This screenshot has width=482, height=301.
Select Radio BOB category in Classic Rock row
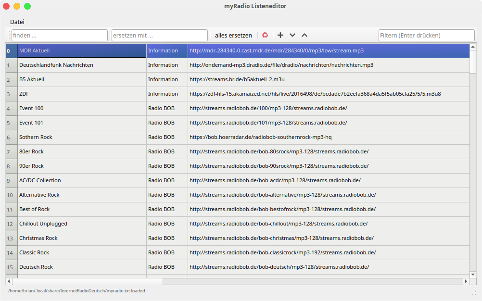(x=167, y=253)
